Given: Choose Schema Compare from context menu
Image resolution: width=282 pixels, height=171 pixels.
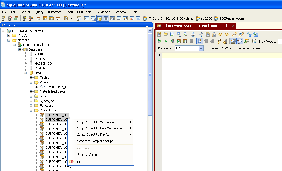Looking at the screenshot, I should point(101,155).
